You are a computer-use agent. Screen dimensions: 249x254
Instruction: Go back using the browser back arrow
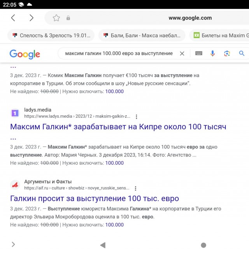pos(13,18)
